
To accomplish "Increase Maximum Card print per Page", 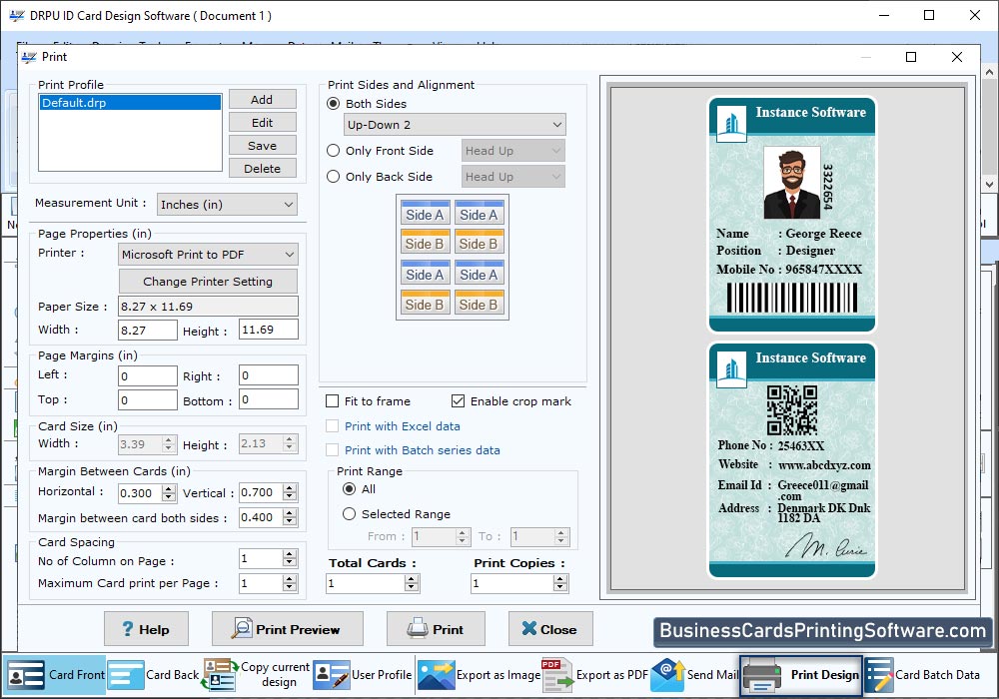I will point(290,579).
